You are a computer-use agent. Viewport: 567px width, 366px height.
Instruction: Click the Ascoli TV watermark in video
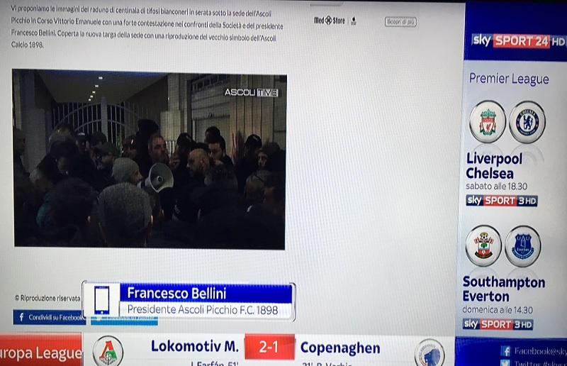tap(252, 93)
